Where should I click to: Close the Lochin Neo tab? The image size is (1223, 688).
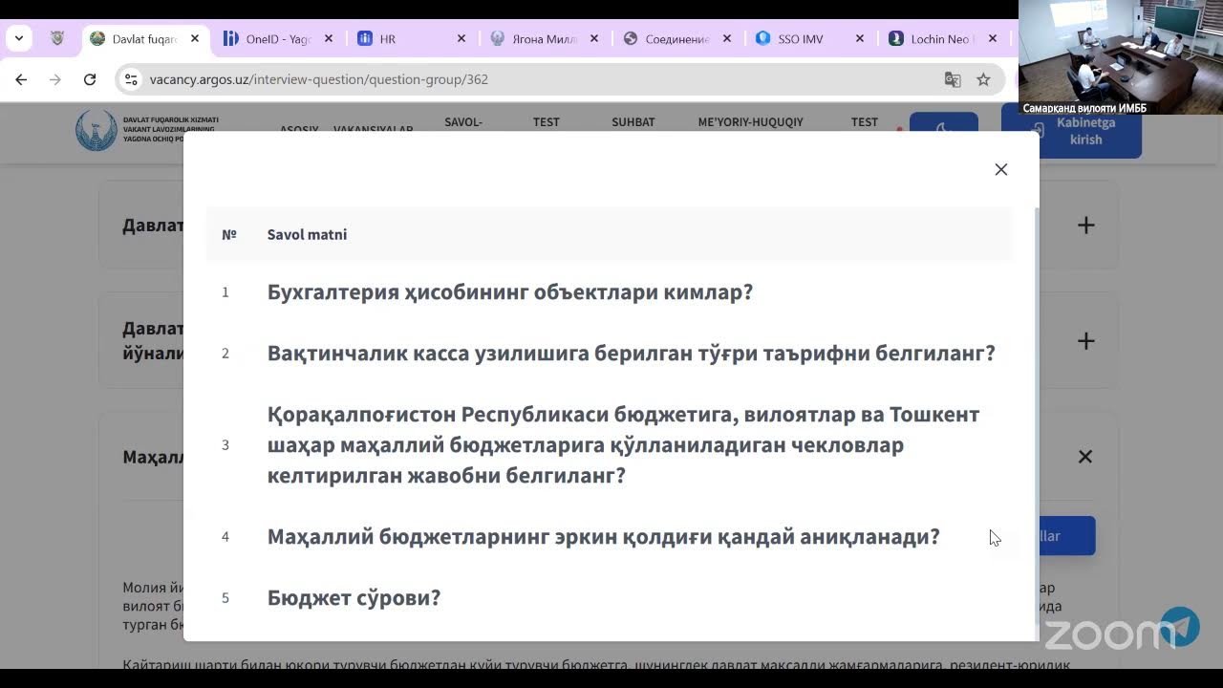click(993, 39)
